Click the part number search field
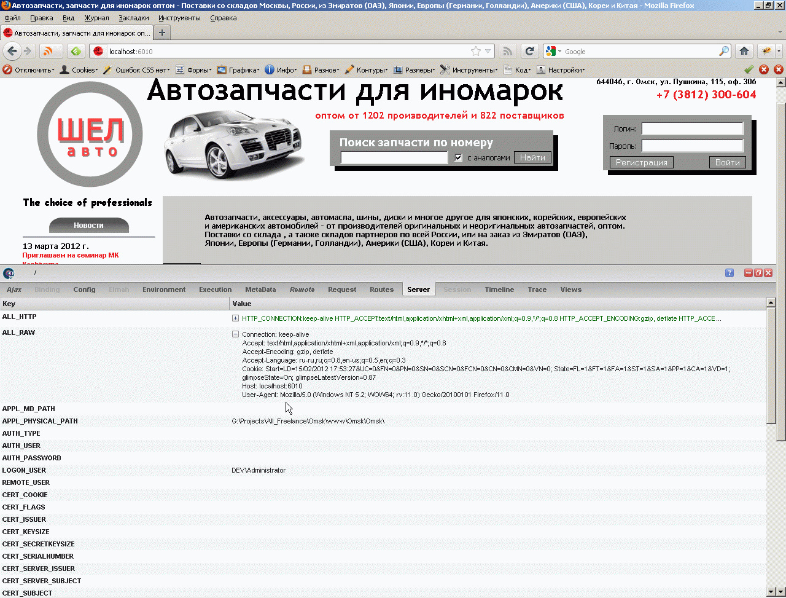Viewport: 786px width, 598px height. pos(394,158)
